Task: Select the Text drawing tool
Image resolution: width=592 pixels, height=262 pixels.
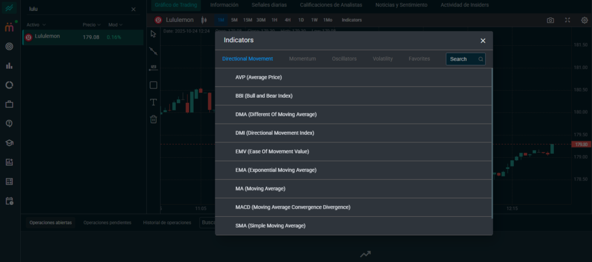Action: pos(153,102)
